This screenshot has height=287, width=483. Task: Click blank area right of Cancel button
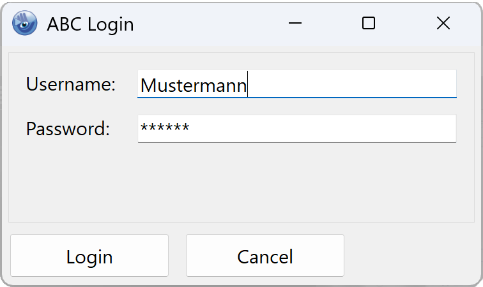412,256
